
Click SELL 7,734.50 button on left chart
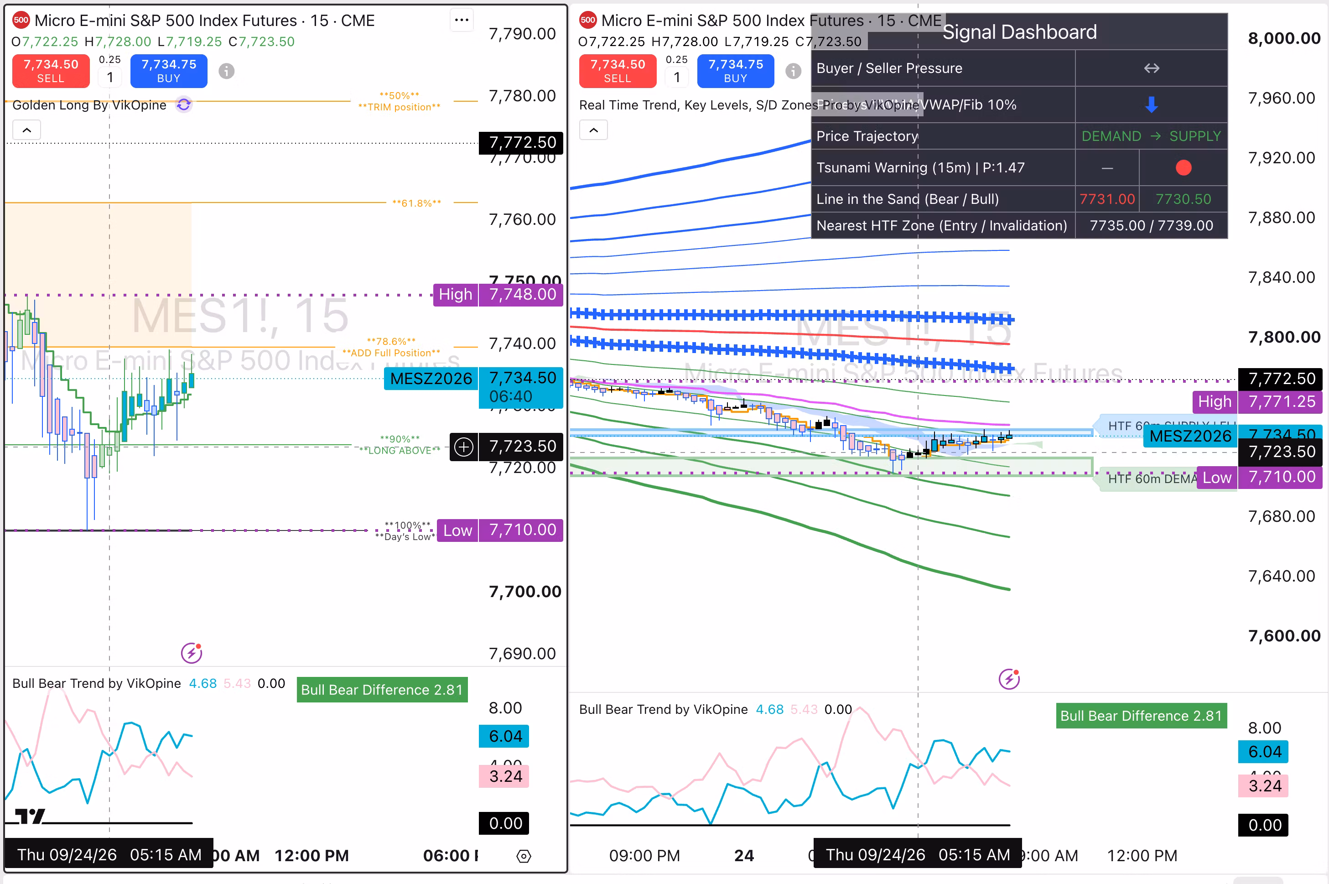pyautogui.click(x=51, y=71)
